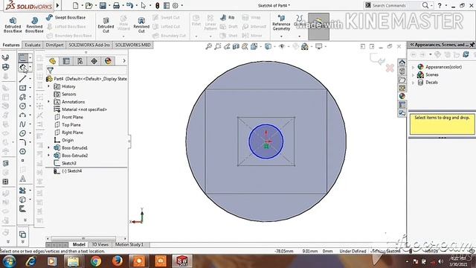This screenshot has width=476, height=268.
Task: Expand Boss-Extrude1 in feature tree
Action: [x=48, y=147]
